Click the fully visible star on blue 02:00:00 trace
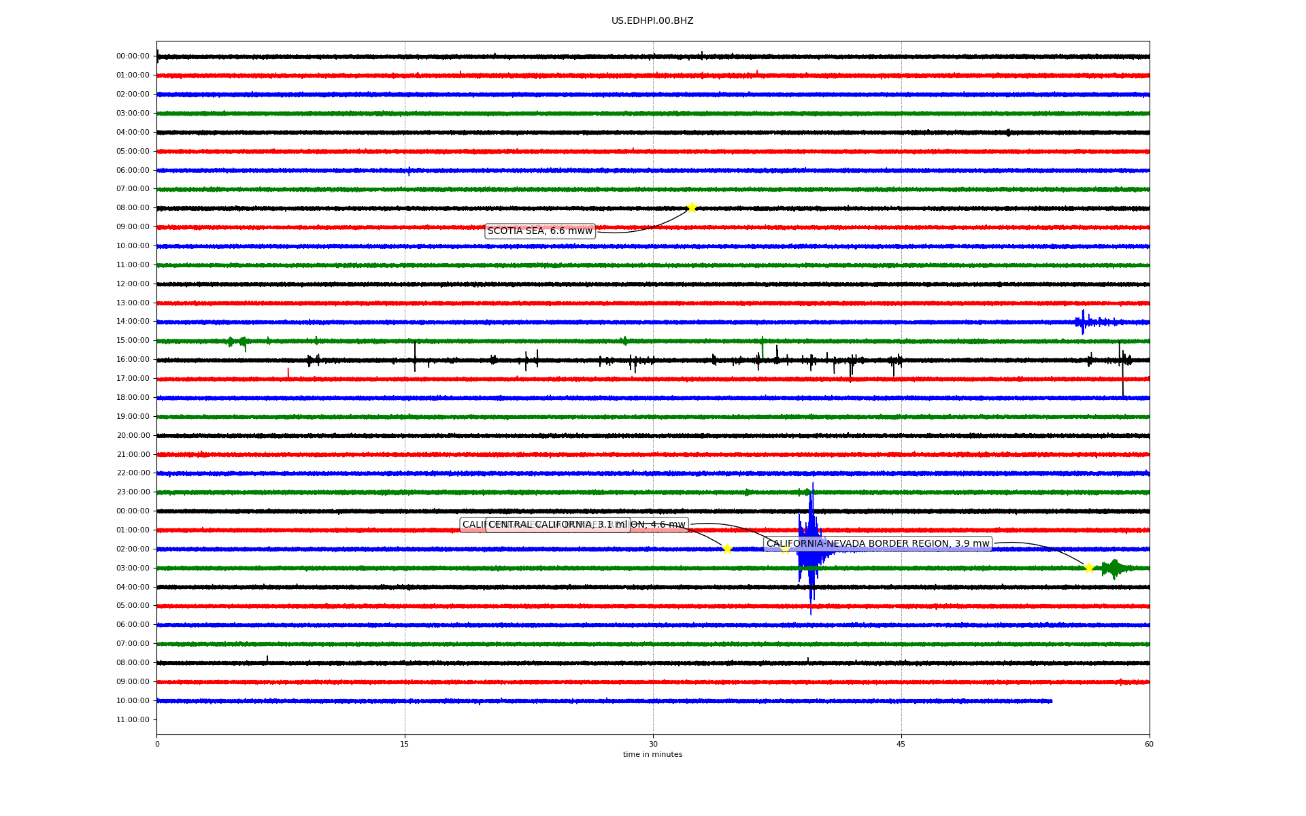The width and height of the screenshot is (1306, 816). [727, 549]
